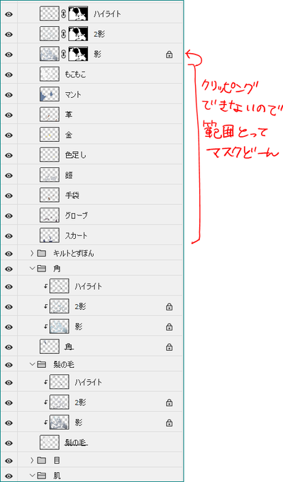Expand the キルトとずぼん group
Screen dimensions: 283x482
32,253
